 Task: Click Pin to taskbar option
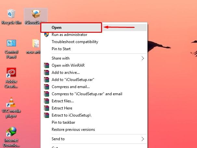tap(63, 122)
